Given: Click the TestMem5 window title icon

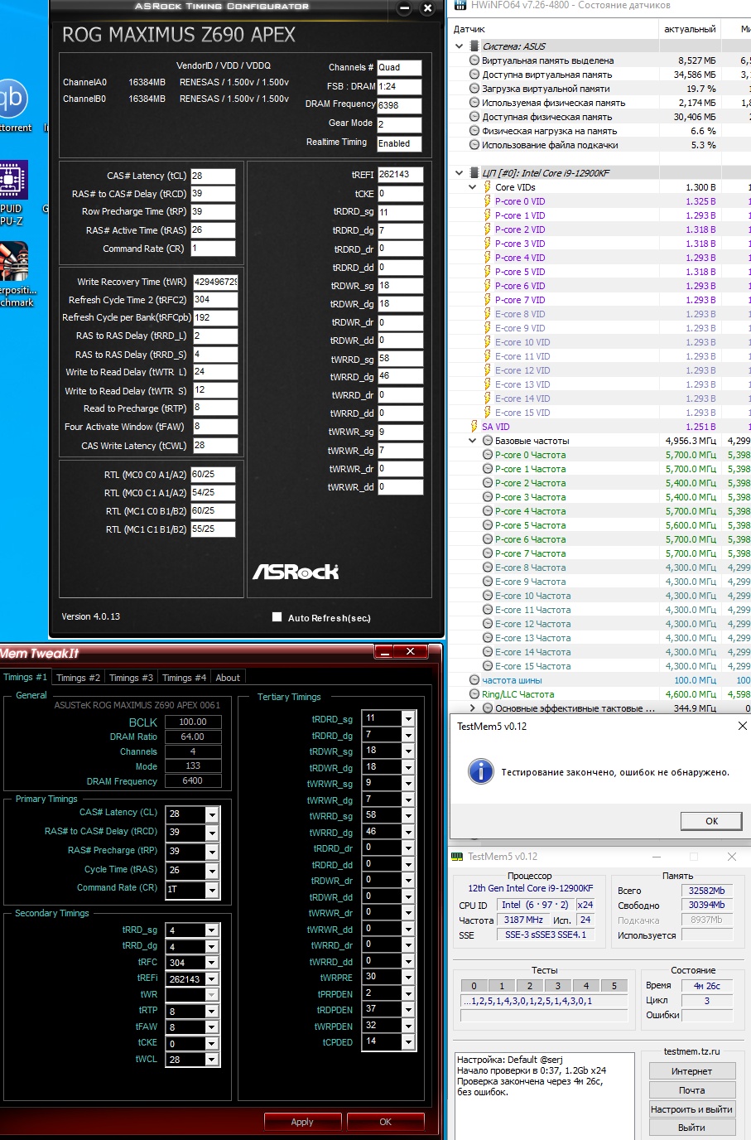Looking at the screenshot, I should [457, 857].
